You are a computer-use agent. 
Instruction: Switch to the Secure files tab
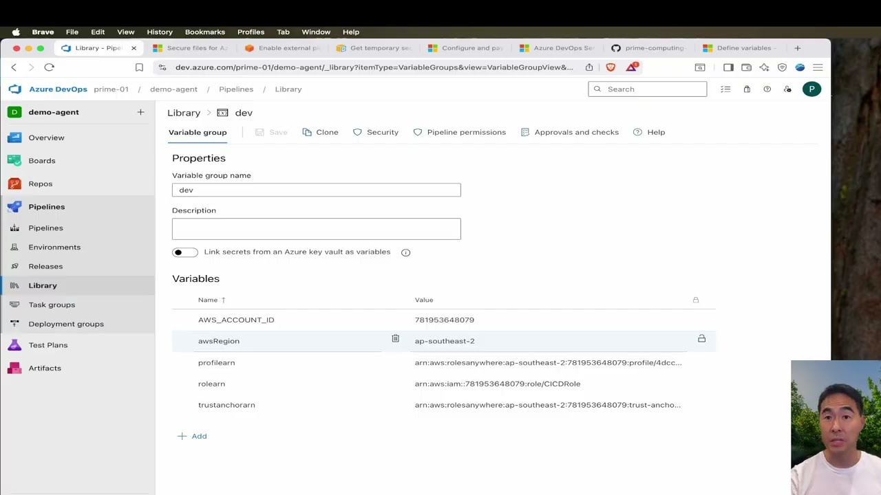(x=191, y=48)
